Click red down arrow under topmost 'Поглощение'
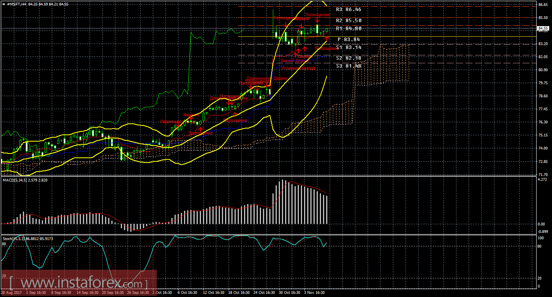The height and width of the screenshot is (297, 552). 317,20
